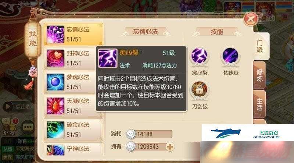Select the 世界 chat channel label
This screenshot has width=294, height=163.
[x=7, y=157]
